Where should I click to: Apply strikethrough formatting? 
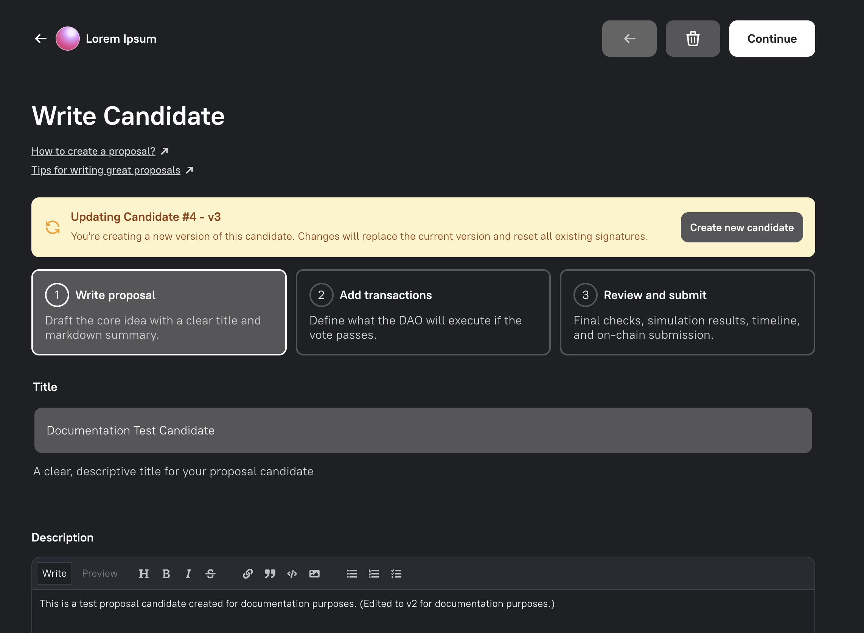(x=210, y=574)
